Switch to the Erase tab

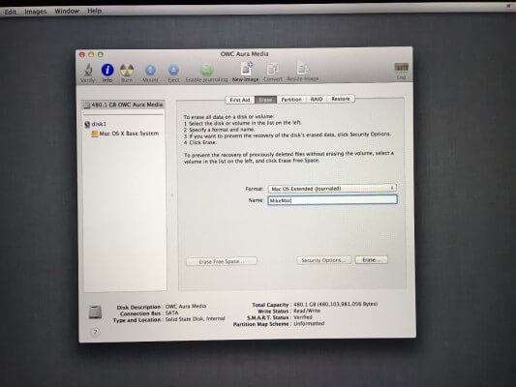(265, 100)
